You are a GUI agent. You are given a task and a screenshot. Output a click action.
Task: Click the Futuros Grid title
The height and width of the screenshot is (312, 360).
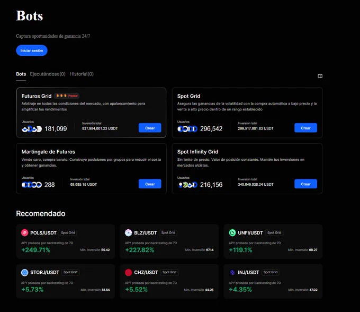click(37, 96)
